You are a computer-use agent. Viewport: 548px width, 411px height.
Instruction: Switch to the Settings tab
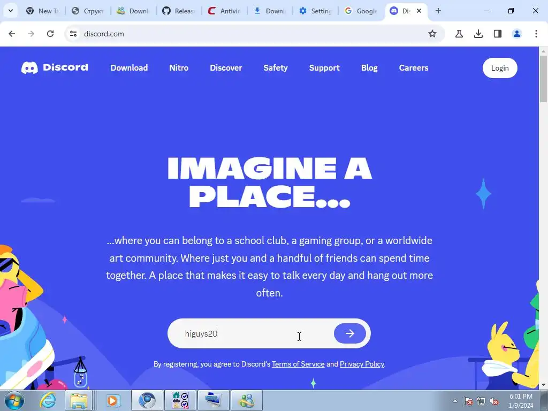(x=315, y=11)
